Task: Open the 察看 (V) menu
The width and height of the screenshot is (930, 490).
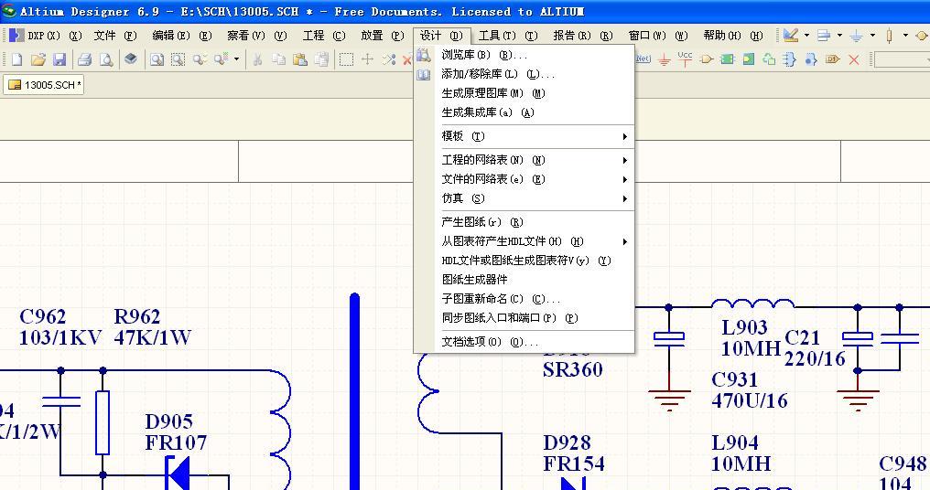Action: [257, 36]
